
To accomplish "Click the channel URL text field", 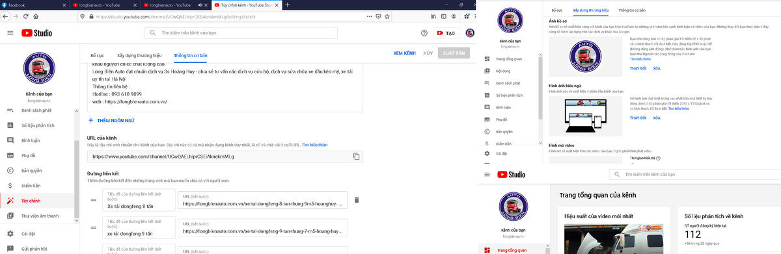I will pos(225,157).
